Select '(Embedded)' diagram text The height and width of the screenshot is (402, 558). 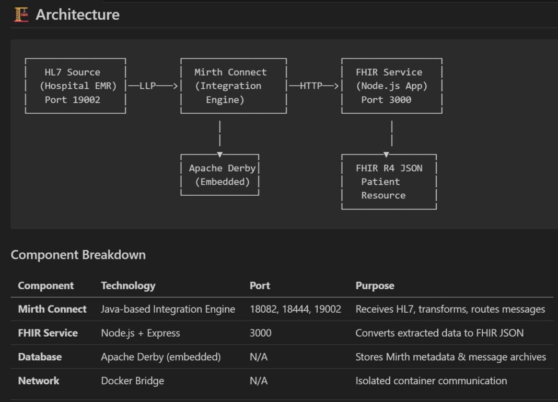[x=223, y=182]
